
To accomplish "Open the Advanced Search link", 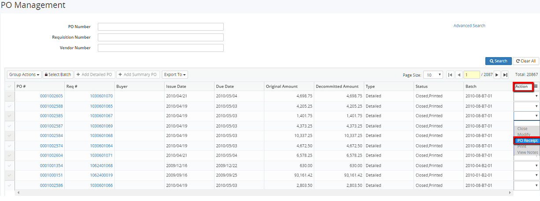I will 469,26.
